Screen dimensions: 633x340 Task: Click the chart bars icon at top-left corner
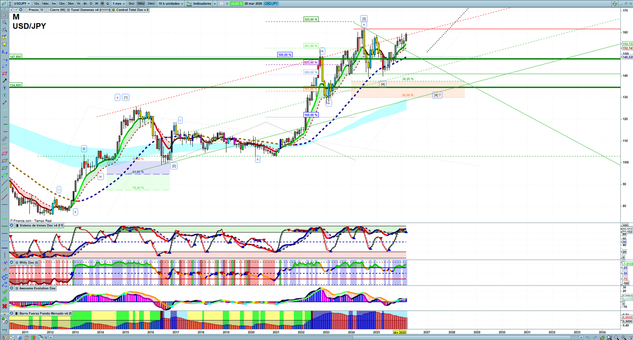(5, 4)
